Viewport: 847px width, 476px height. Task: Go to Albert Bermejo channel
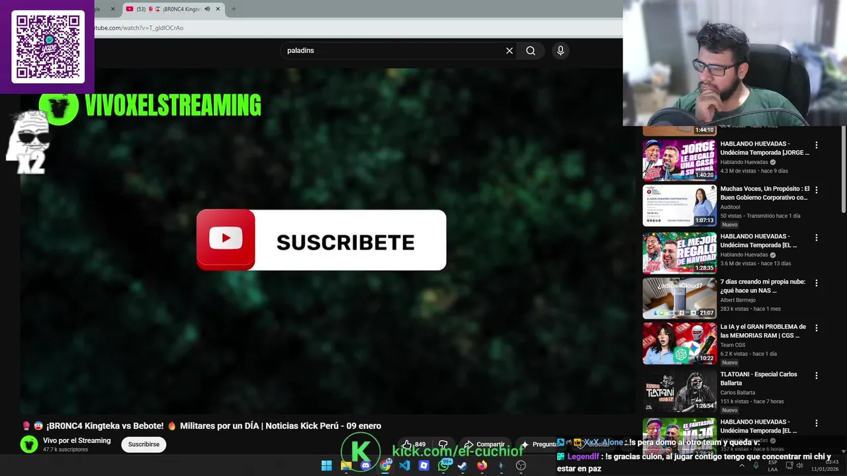(x=738, y=300)
